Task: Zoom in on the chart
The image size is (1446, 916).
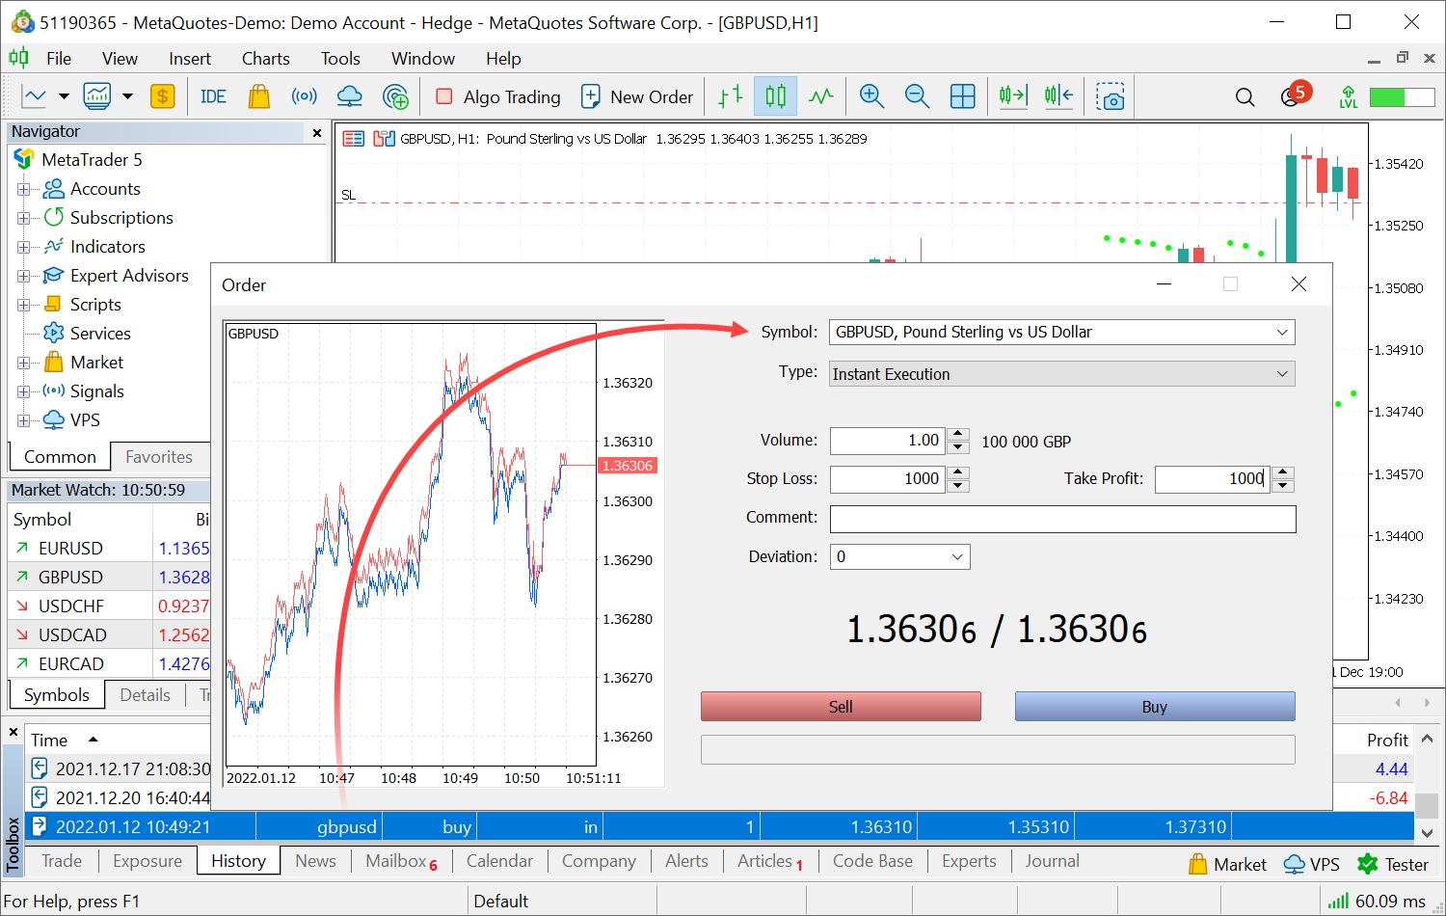Action: [x=870, y=95]
